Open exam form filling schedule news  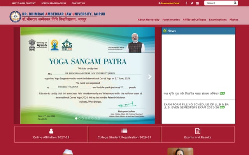pos(196,106)
